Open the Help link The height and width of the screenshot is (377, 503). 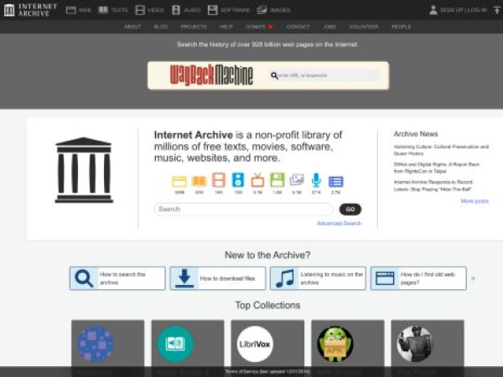[x=226, y=27]
